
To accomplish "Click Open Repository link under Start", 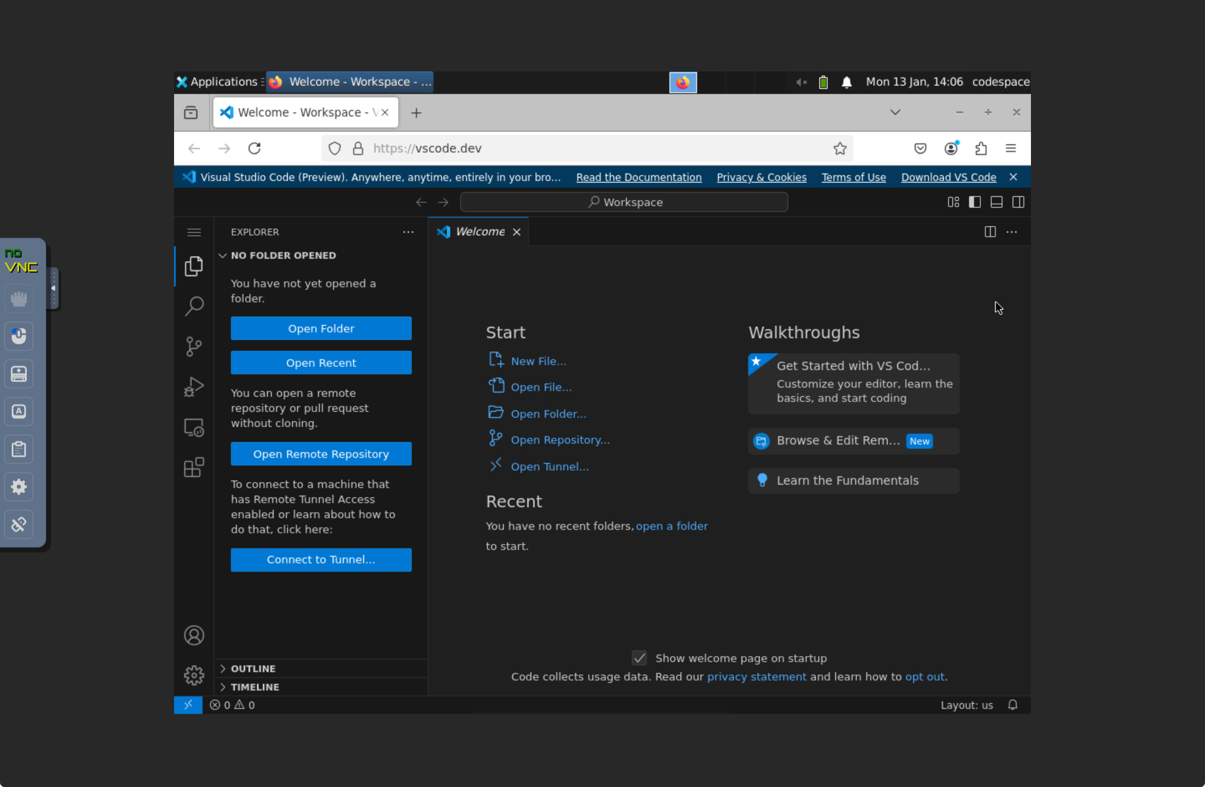I will [560, 440].
